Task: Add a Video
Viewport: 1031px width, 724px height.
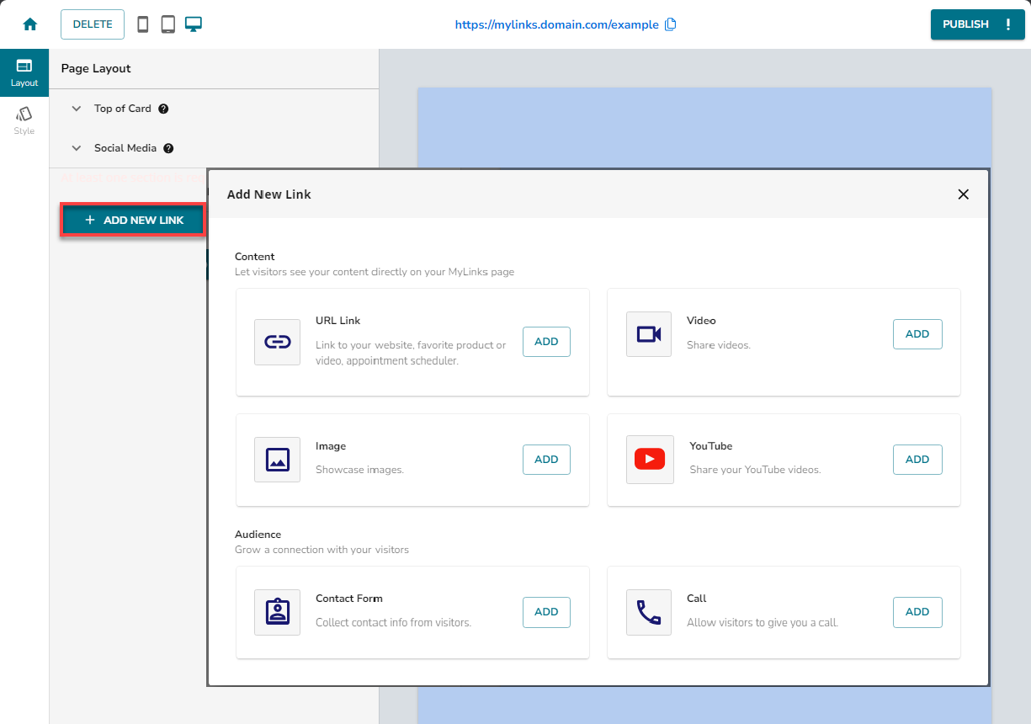Action: click(917, 334)
